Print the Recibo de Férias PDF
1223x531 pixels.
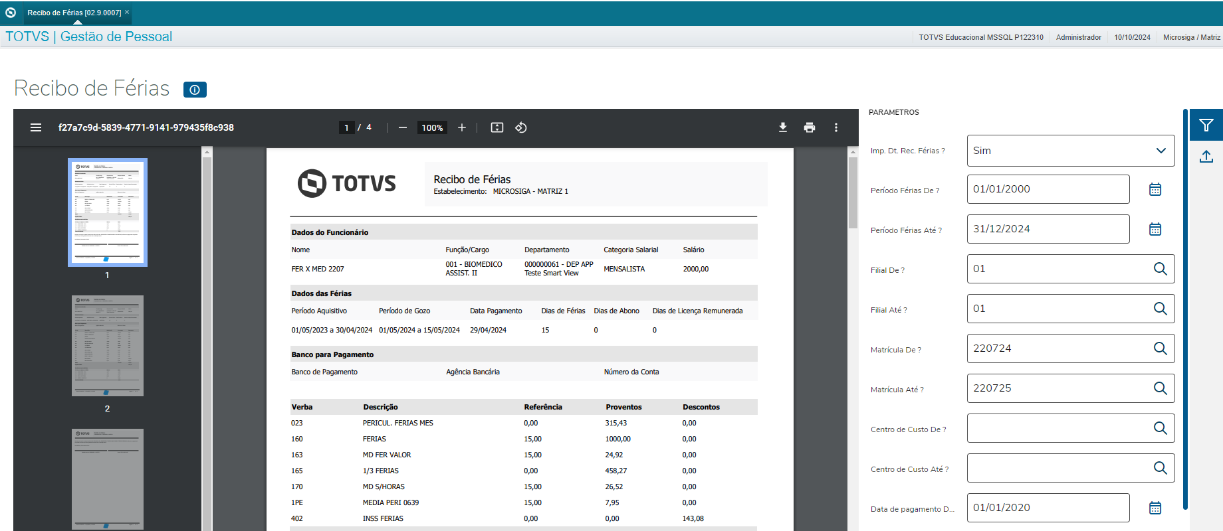point(810,127)
